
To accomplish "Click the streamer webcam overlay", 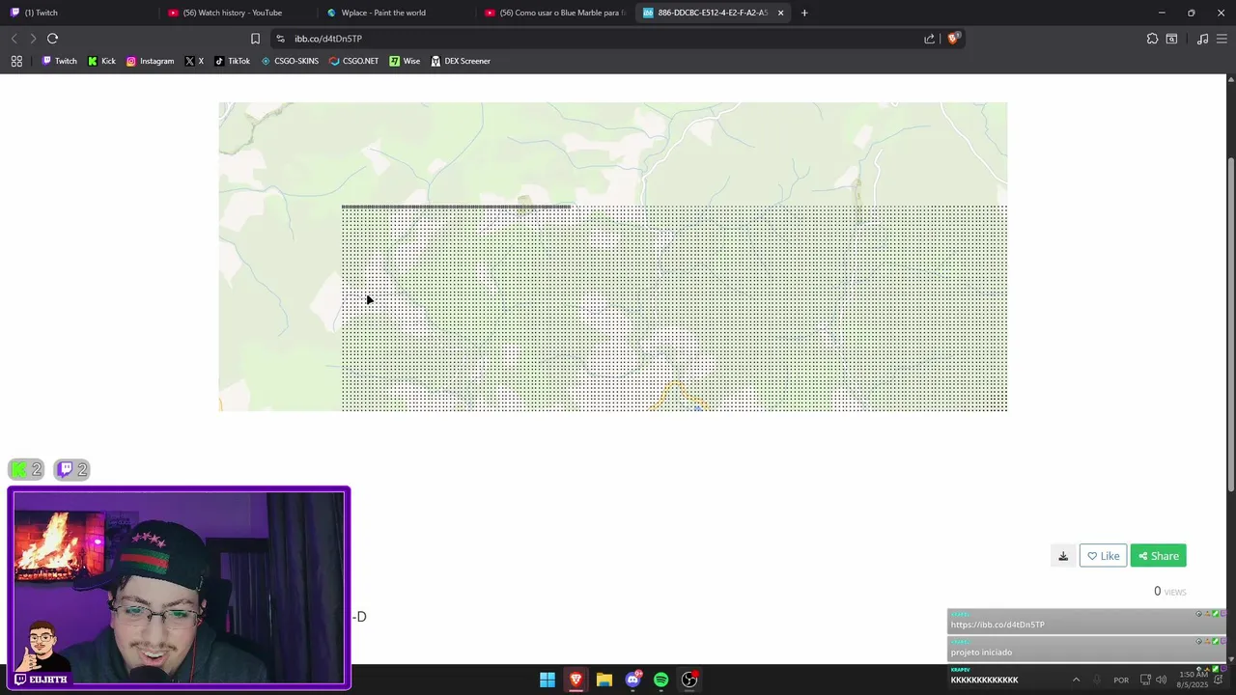I will pos(179,588).
